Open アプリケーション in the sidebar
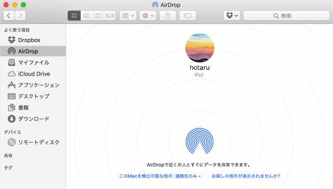This screenshot has width=333, height=189. [33, 85]
